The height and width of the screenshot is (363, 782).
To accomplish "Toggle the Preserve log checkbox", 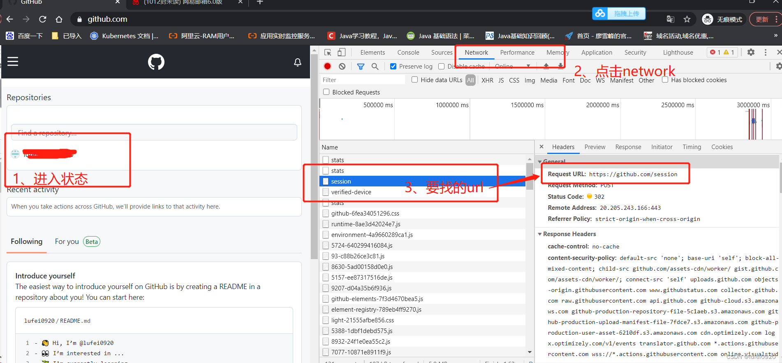I will tap(393, 66).
